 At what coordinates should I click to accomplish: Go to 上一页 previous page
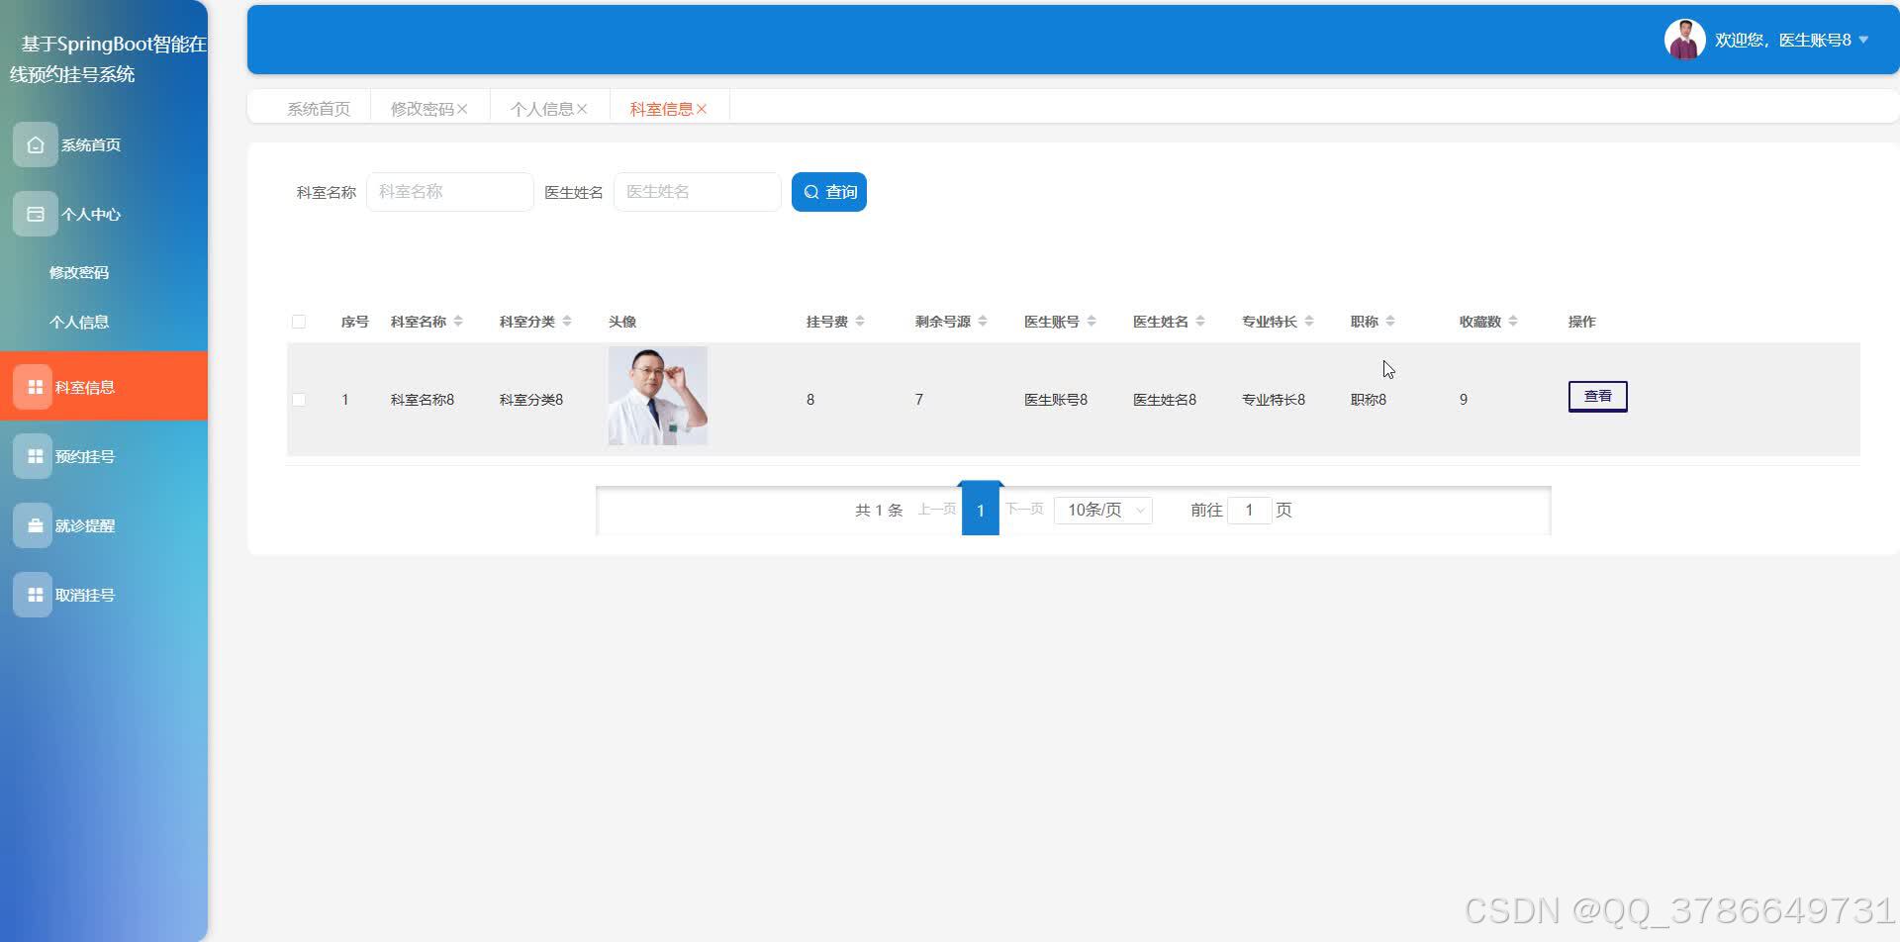click(x=937, y=509)
